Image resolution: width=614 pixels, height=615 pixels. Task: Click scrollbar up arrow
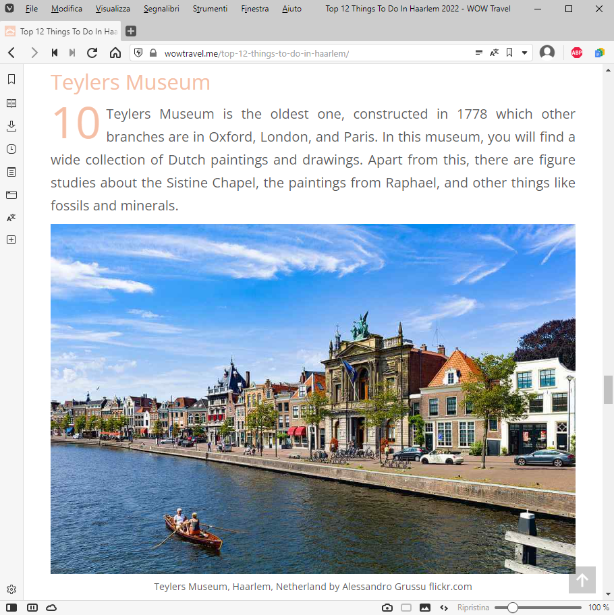[608, 70]
